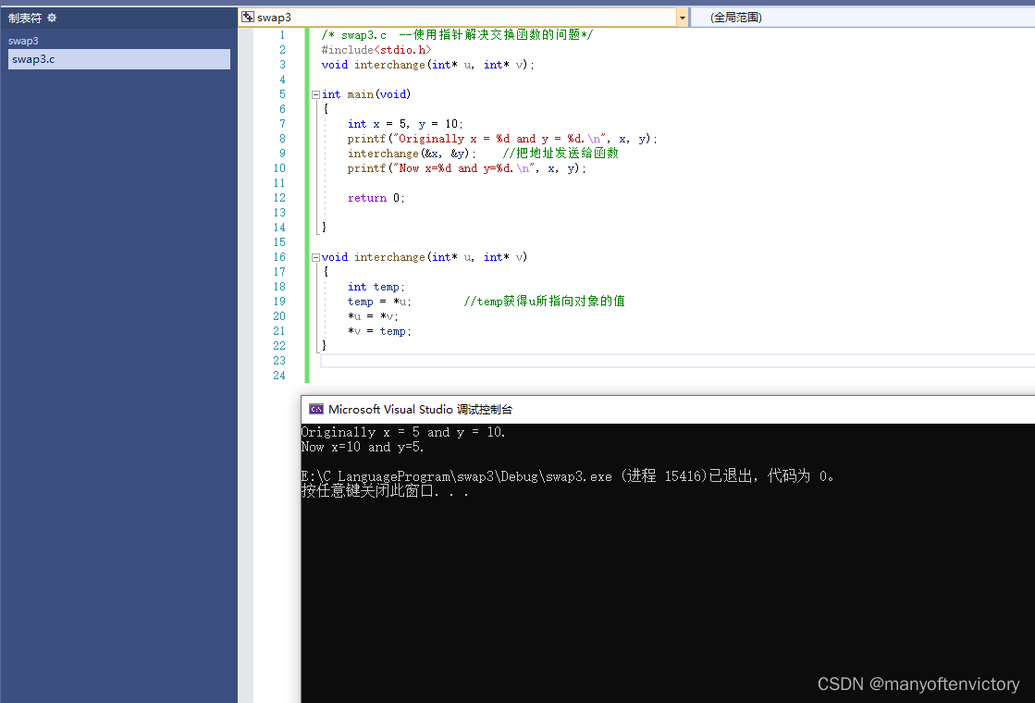Image resolution: width=1035 pixels, height=703 pixels.
Task: Select the swap3 group label in the sidebar
Action: (23, 41)
